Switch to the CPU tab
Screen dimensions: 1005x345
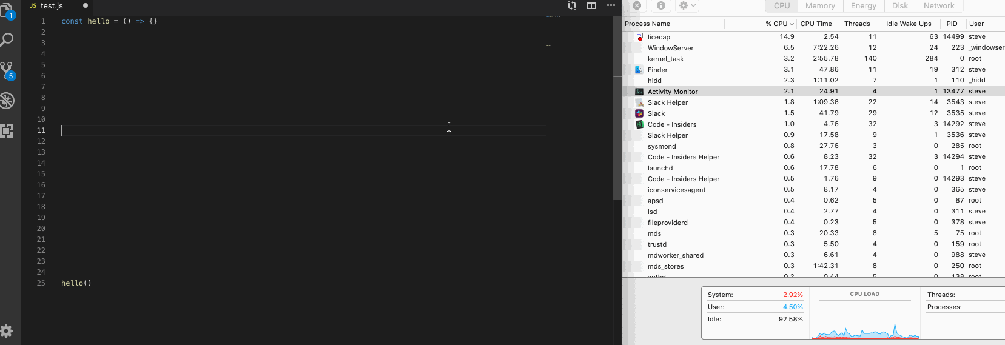click(782, 5)
